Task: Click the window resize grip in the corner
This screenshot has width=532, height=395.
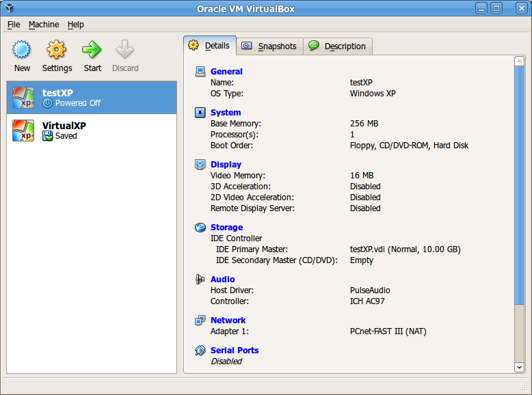Action: point(524,387)
